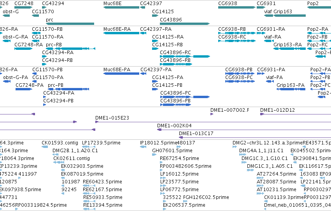Select the RP003482606.5prime EST label
331x211 pixels.
186,166
